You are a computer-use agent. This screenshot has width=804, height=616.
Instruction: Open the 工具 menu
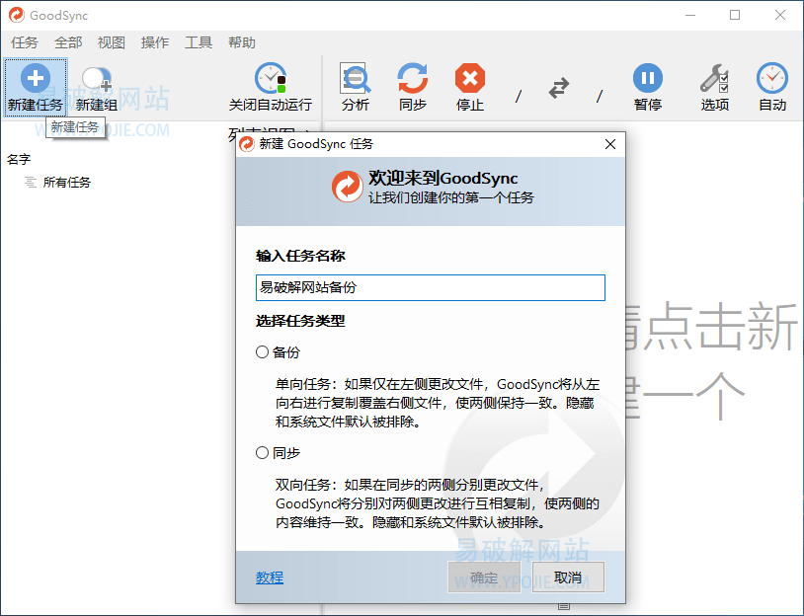click(x=199, y=42)
